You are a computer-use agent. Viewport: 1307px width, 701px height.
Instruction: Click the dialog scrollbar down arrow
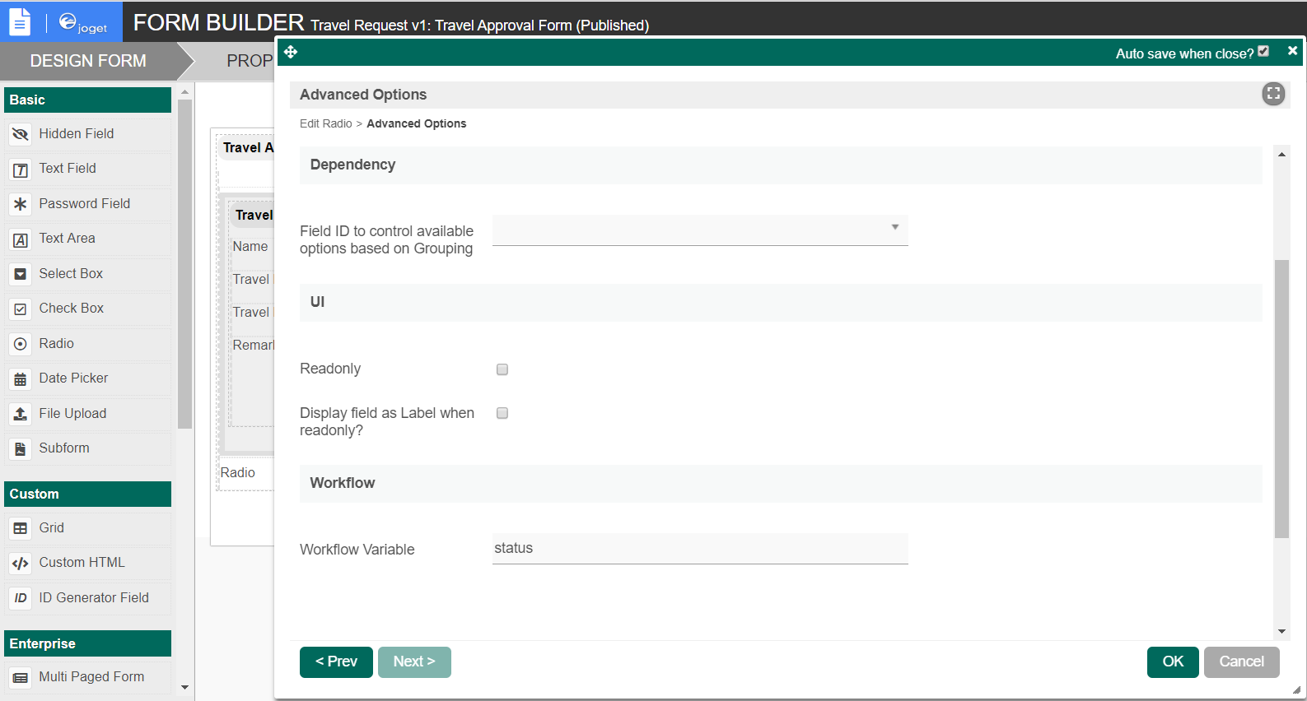[1281, 632]
